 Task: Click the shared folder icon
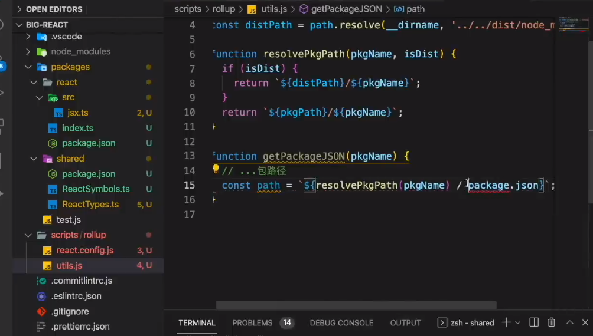(47, 159)
